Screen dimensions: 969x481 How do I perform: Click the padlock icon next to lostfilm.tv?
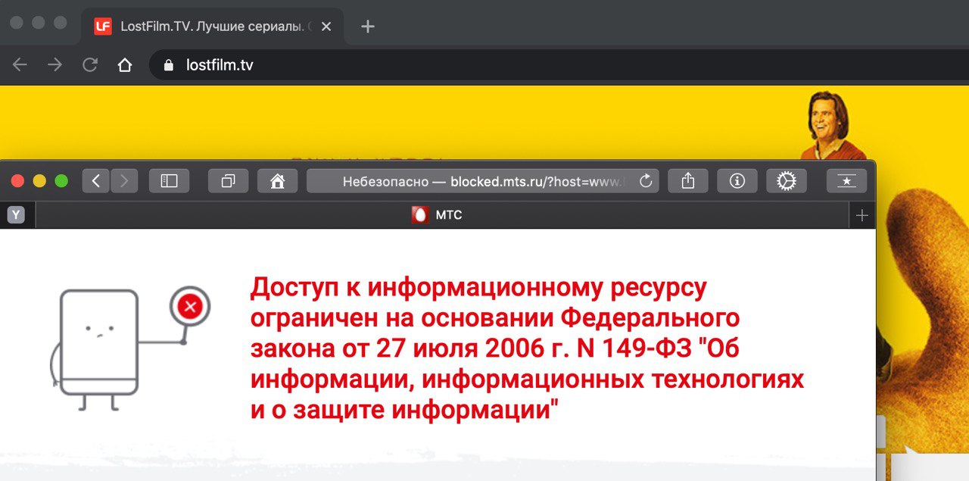(168, 65)
